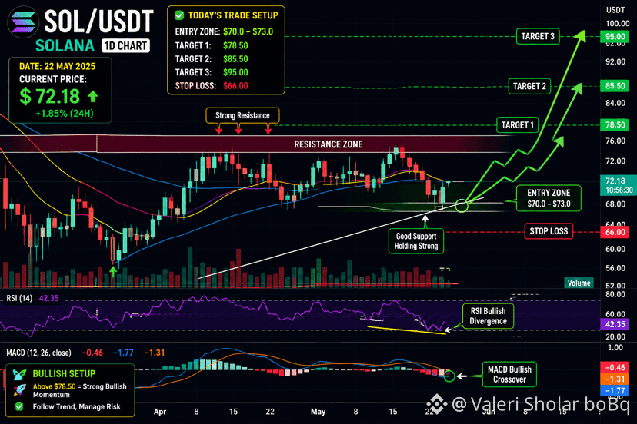Click the RESISTANCE ZONE band label
This screenshot has height=424, width=637.
point(329,144)
